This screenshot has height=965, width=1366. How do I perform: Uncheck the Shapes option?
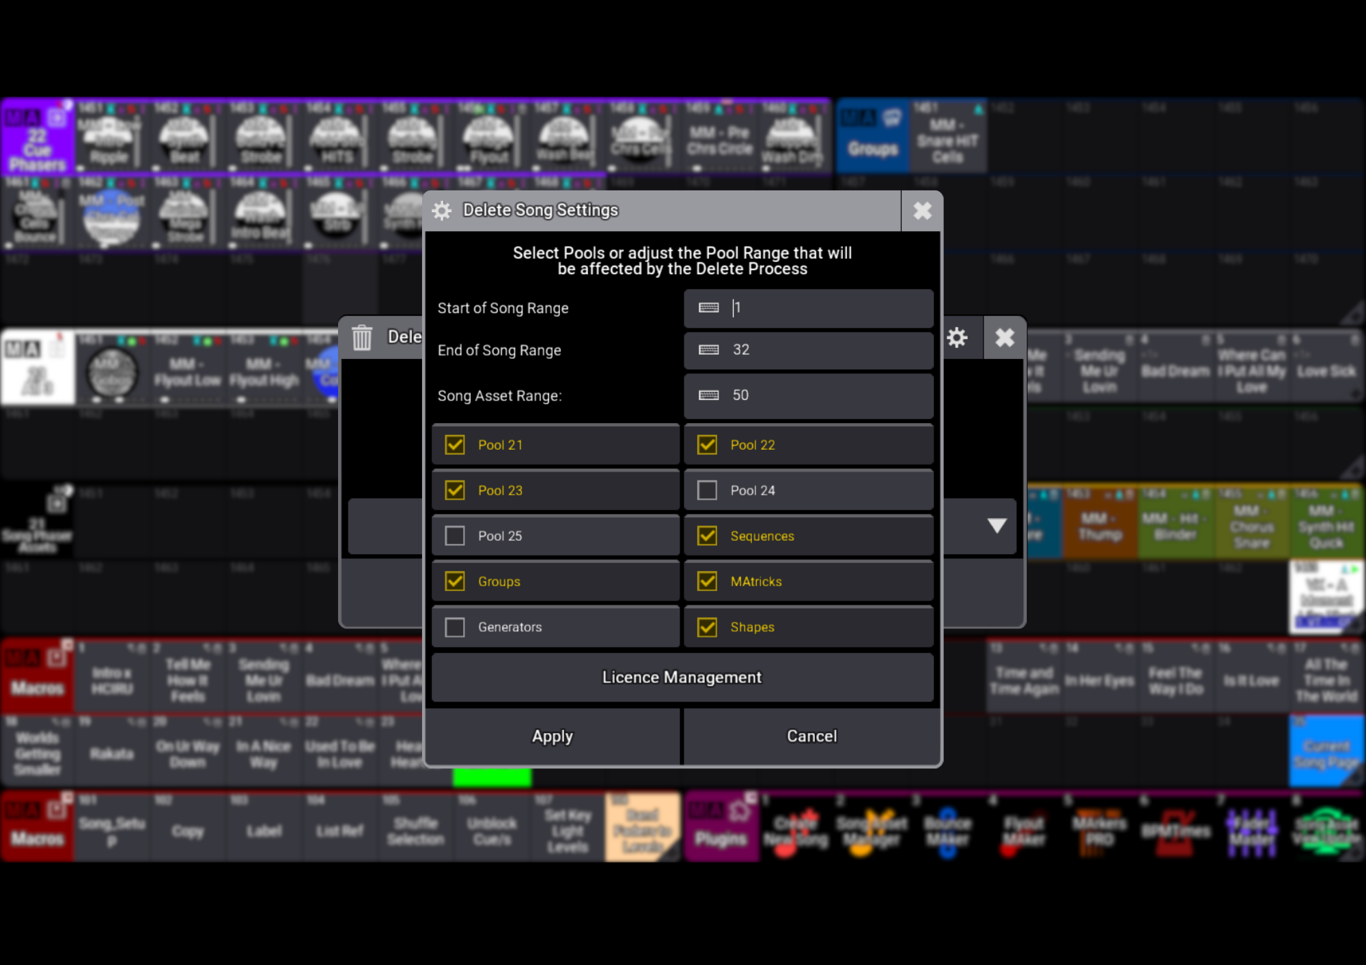[x=707, y=627]
